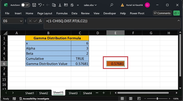Show more sheets via ellipsis
Screen dimensions: 183x101
[97, 93]
